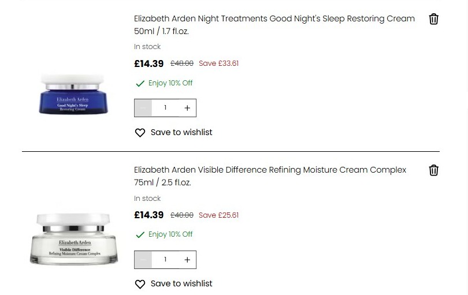The image size is (468, 295).
Task: Click 'Save to wishlist' text for Visible Difference
Action: pyautogui.click(x=181, y=284)
